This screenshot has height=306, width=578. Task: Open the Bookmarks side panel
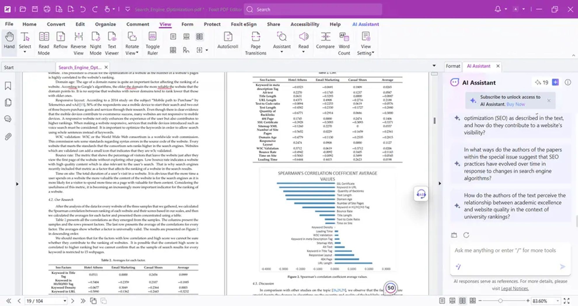coord(8,86)
